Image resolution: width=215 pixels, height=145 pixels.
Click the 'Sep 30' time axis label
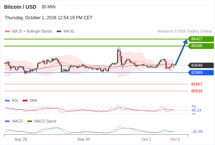tap(84, 139)
